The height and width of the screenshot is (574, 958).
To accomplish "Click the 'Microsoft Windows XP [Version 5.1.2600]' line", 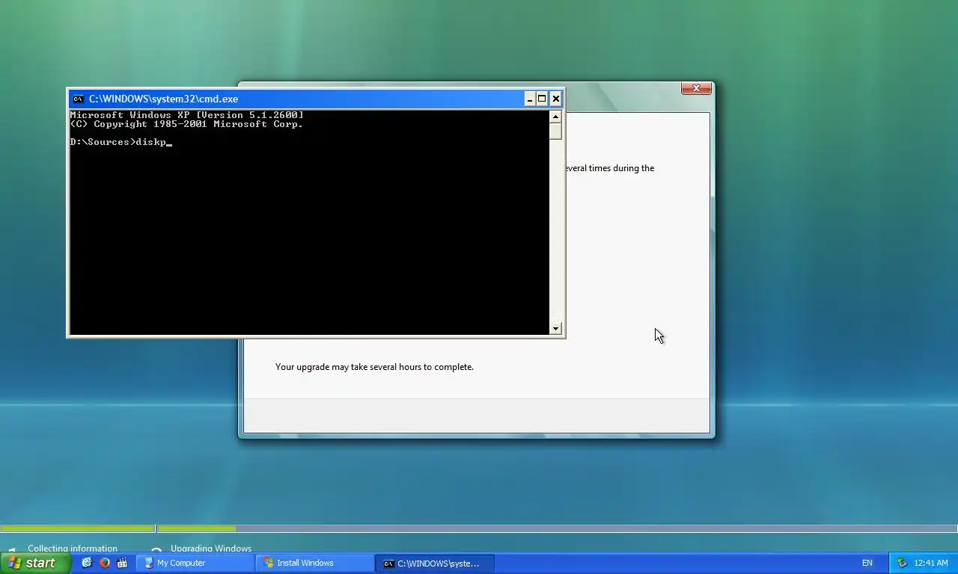I will click(x=186, y=115).
